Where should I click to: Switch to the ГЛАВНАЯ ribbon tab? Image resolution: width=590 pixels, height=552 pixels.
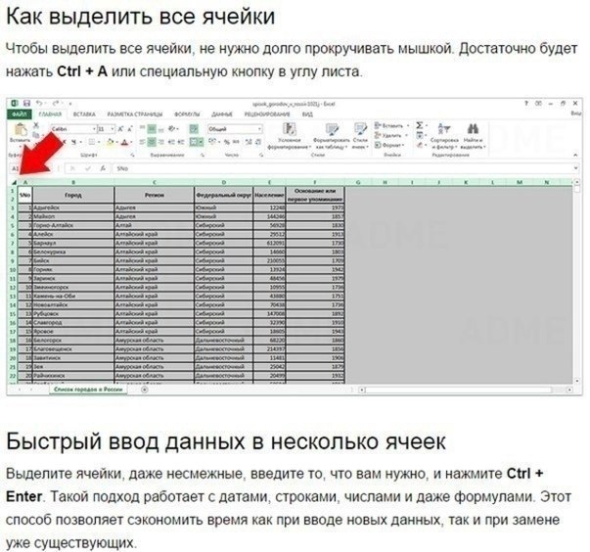pos(50,114)
